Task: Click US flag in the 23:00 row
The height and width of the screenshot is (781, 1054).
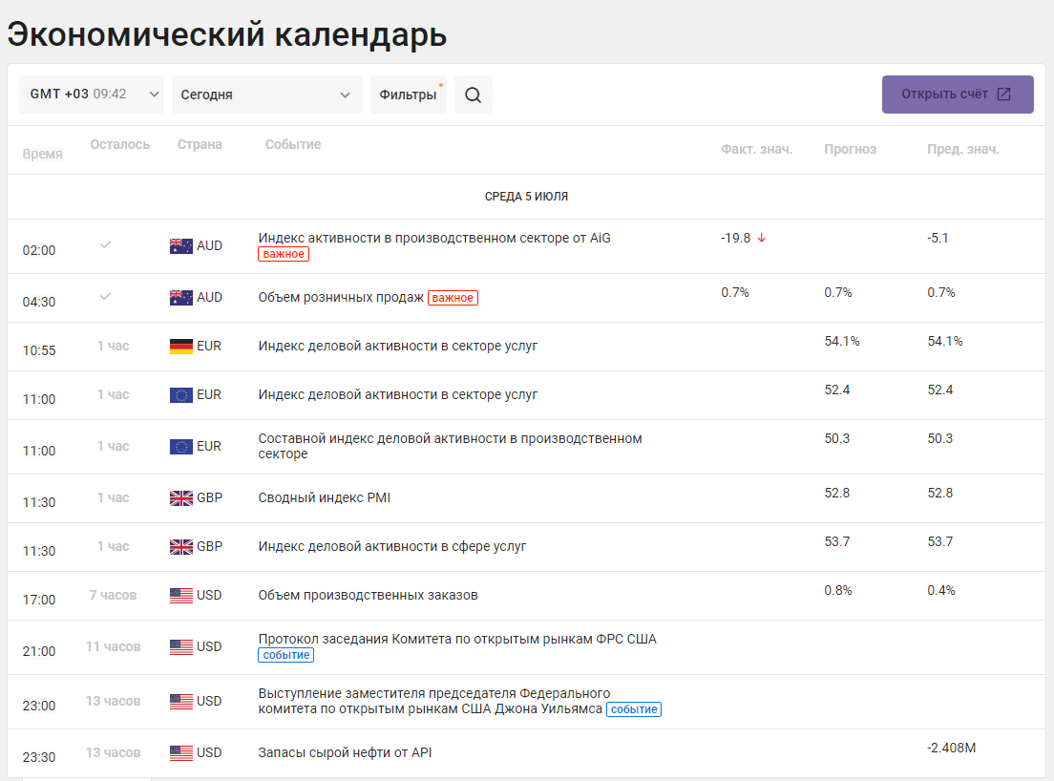Action: tap(180, 702)
